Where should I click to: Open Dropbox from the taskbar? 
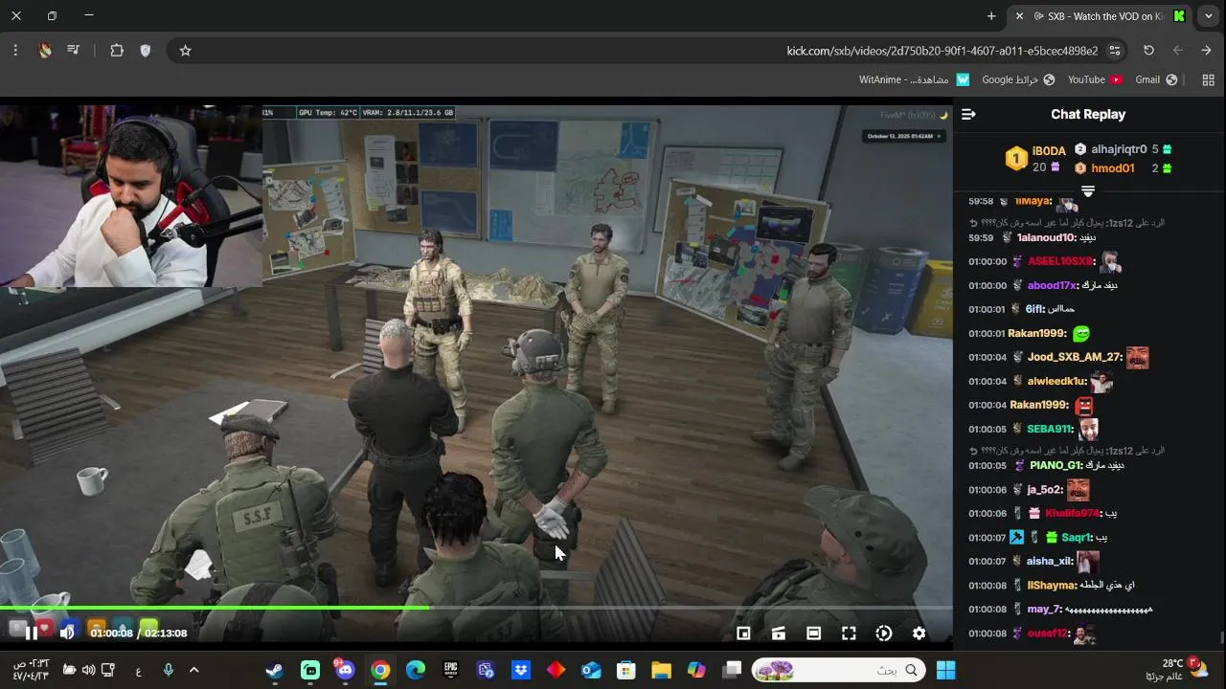pos(521,670)
